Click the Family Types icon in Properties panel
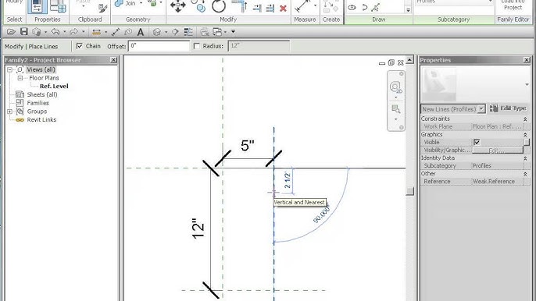This screenshot has height=301, width=536. point(58,6)
